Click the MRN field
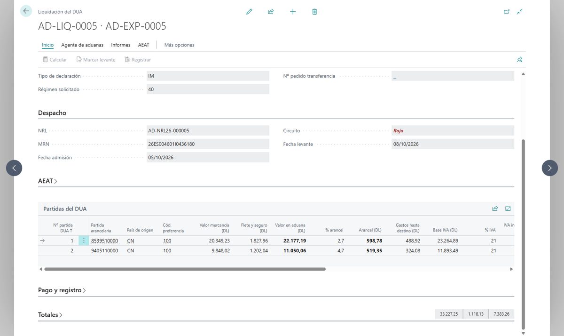The width and height of the screenshot is (564, 336). pyautogui.click(x=208, y=144)
